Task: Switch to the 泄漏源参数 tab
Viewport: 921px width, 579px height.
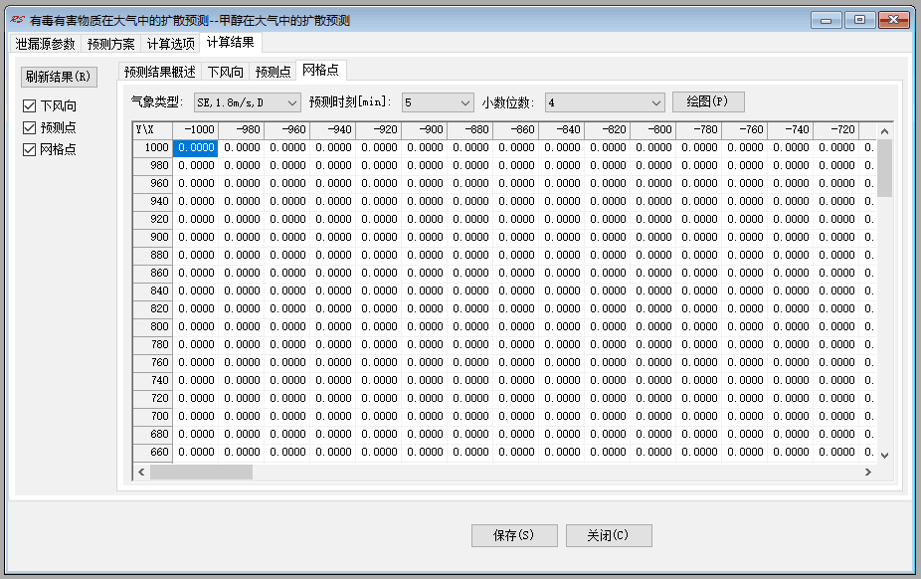Action: [45, 44]
